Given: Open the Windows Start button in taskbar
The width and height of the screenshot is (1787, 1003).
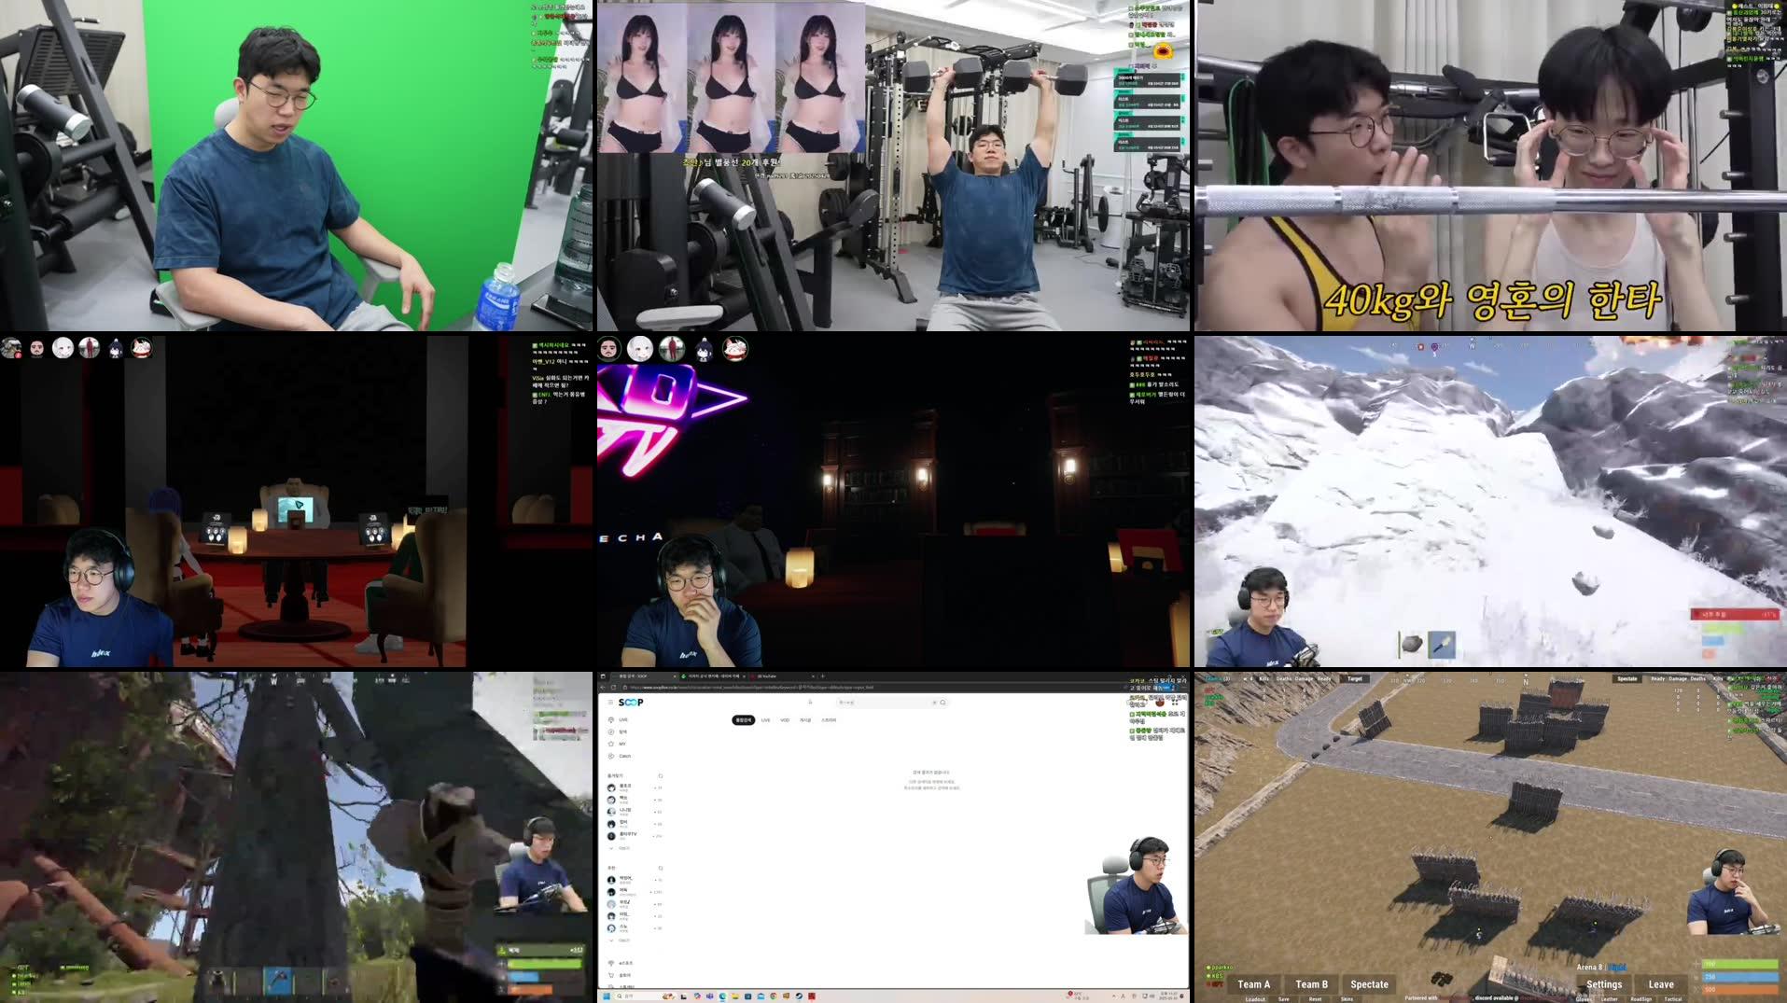Looking at the screenshot, I should click(607, 996).
